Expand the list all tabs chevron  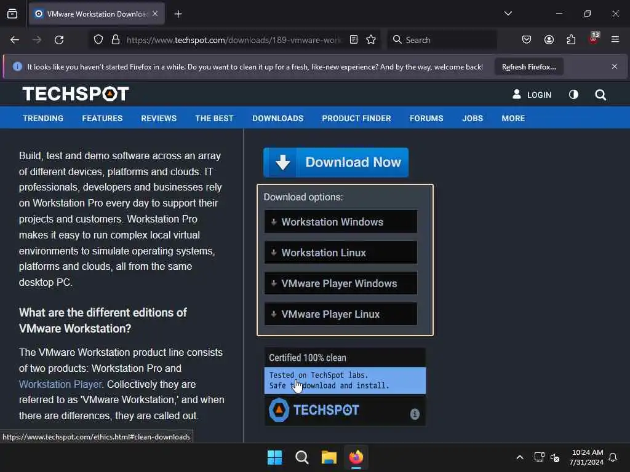pyautogui.click(x=508, y=14)
